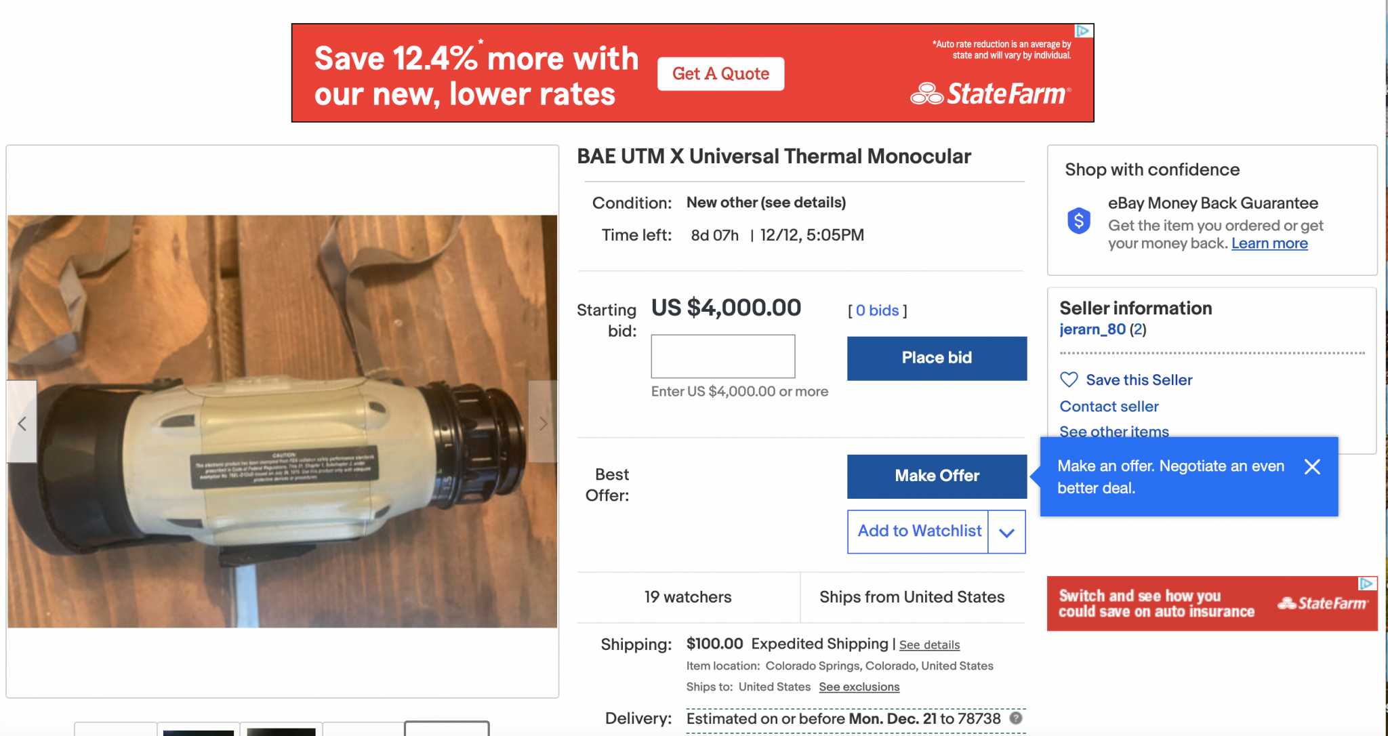
Task: Click the Make Offer button
Action: click(x=937, y=476)
